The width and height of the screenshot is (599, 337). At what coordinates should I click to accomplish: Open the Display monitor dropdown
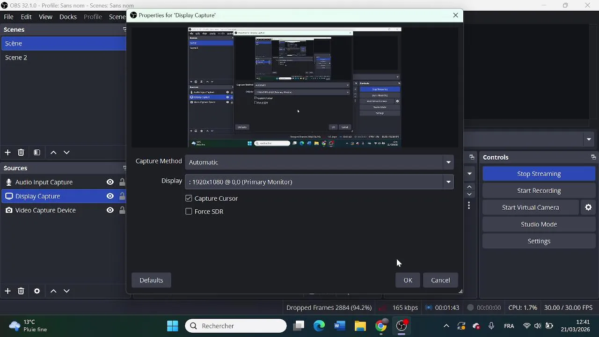[319, 182]
